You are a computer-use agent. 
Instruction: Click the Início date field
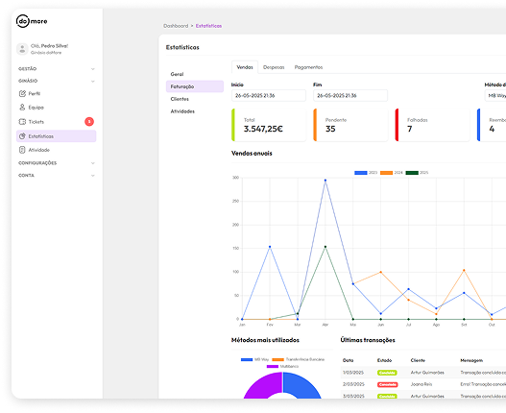click(269, 96)
